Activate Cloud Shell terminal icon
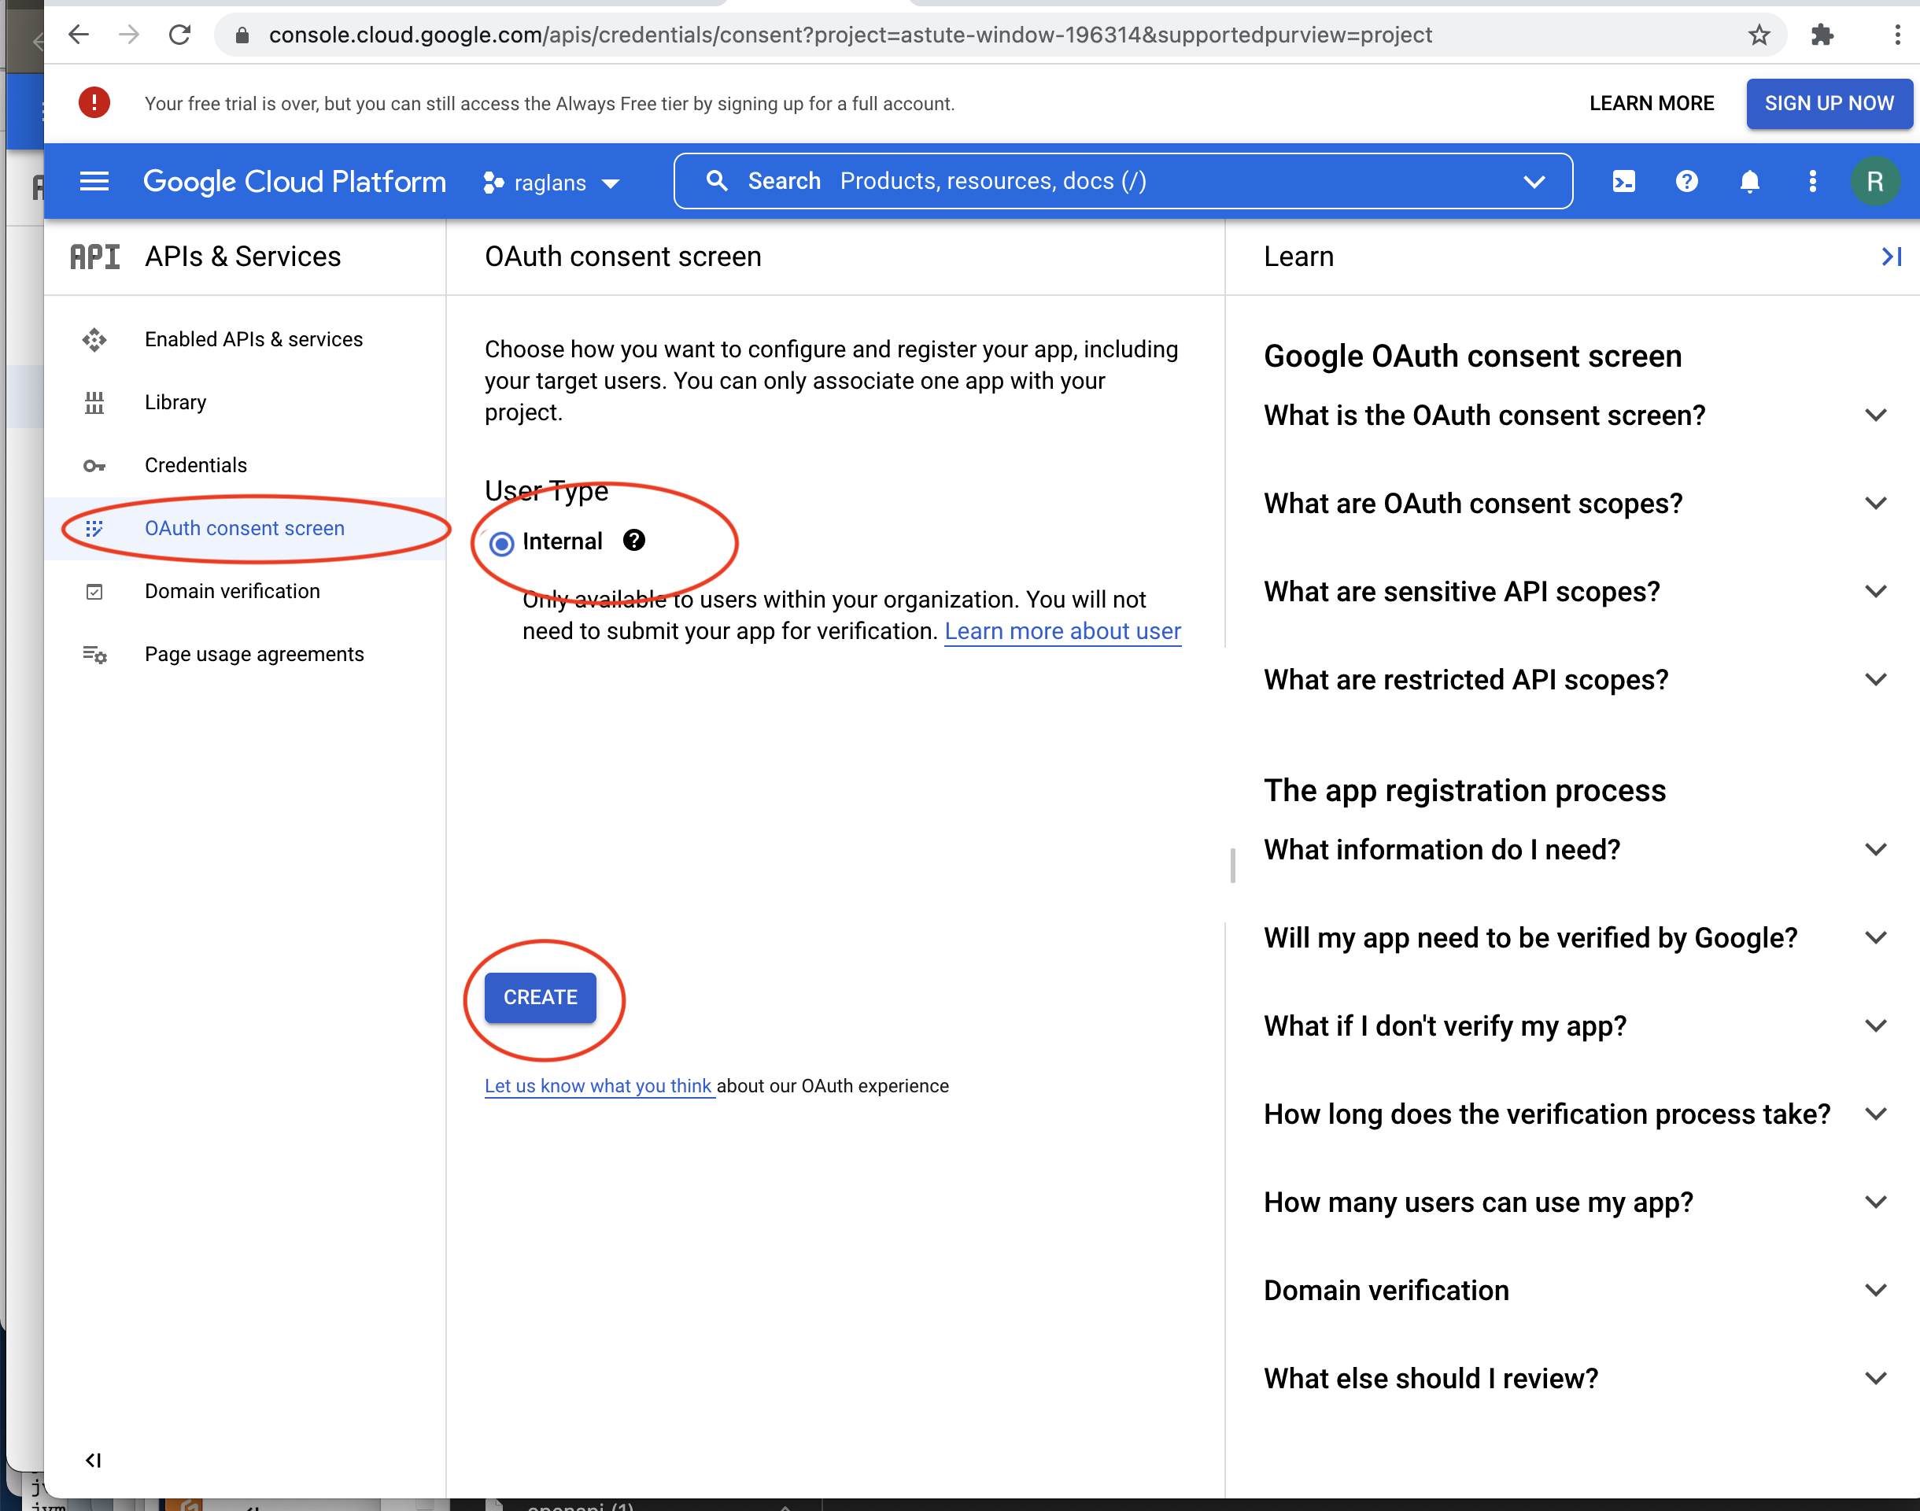 [1623, 181]
